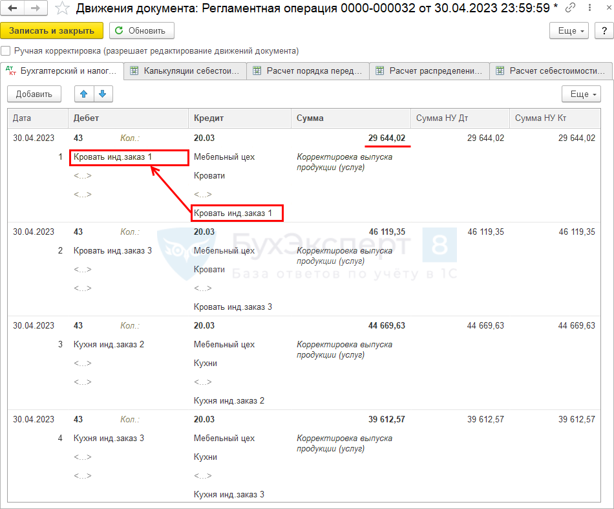Click Записать и закрыть button
Image resolution: width=614 pixels, height=509 pixels.
coord(52,30)
